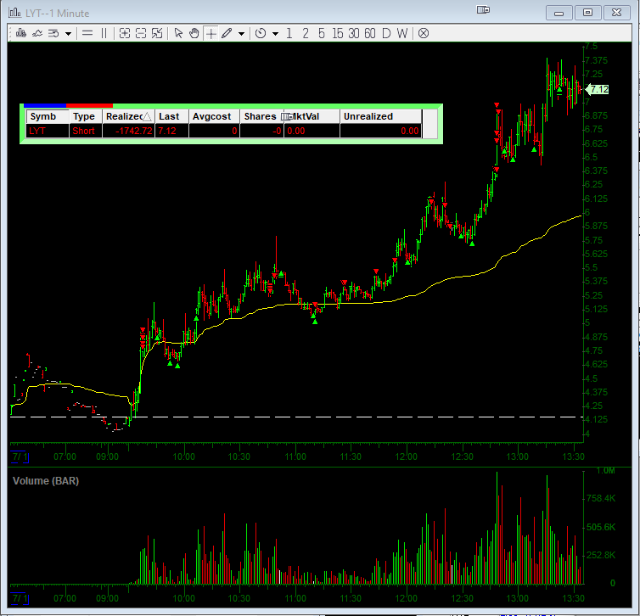Click the Symb column header
The image size is (640, 616).
click(48, 116)
